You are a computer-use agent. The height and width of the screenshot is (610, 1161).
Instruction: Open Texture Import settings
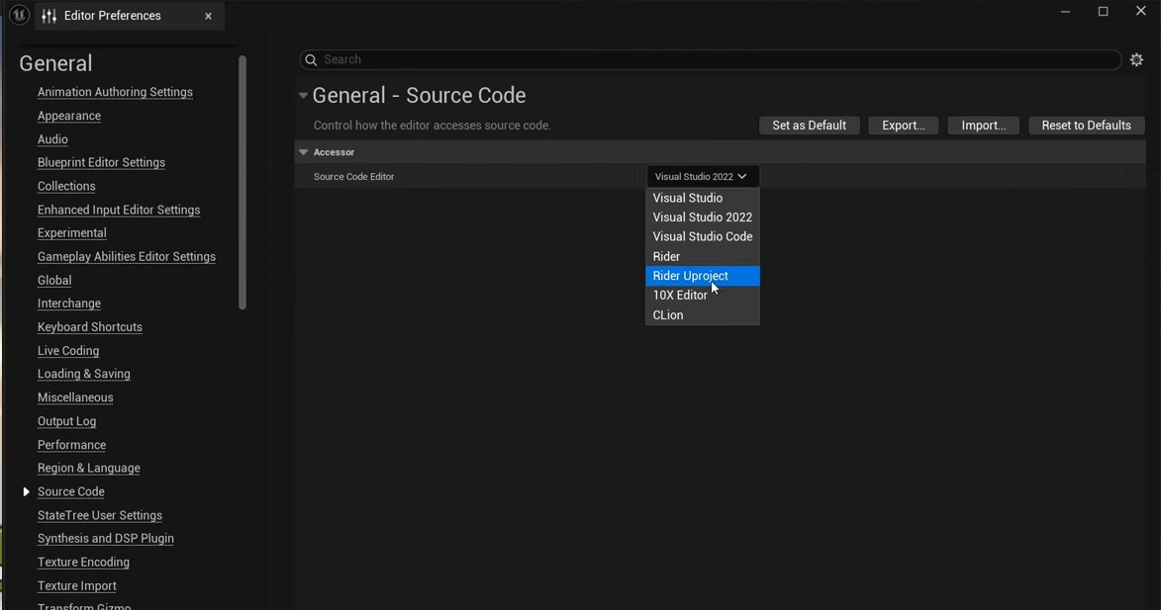coord(77,586)
